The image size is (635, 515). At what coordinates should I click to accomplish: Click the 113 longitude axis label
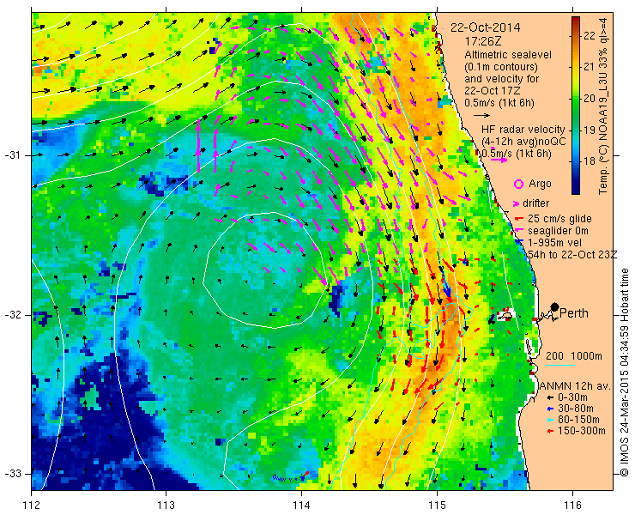[166, 505]
